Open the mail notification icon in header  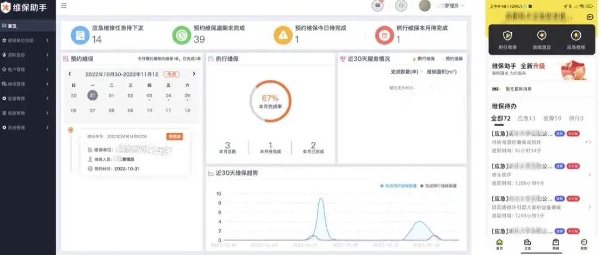(x=378, y=6)
